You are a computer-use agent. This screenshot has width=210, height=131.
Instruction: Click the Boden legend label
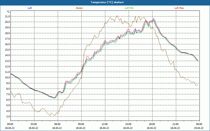[x=80, y=8]
